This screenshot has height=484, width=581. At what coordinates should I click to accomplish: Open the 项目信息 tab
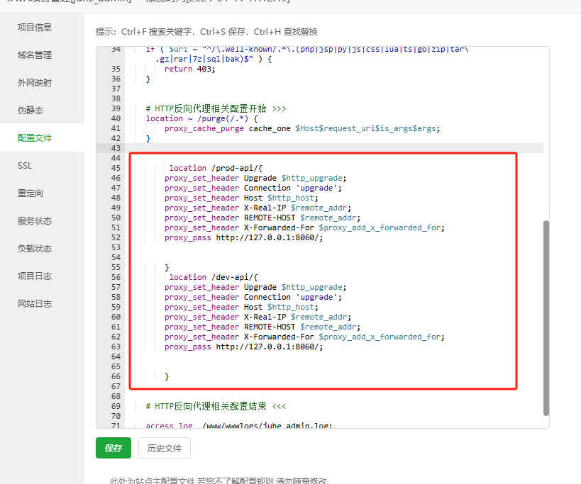coord(35,28)
